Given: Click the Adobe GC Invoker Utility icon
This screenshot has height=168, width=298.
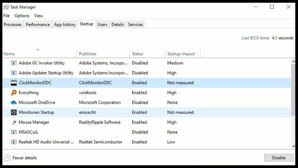Looking at the screenshot, I should (14, 63).
